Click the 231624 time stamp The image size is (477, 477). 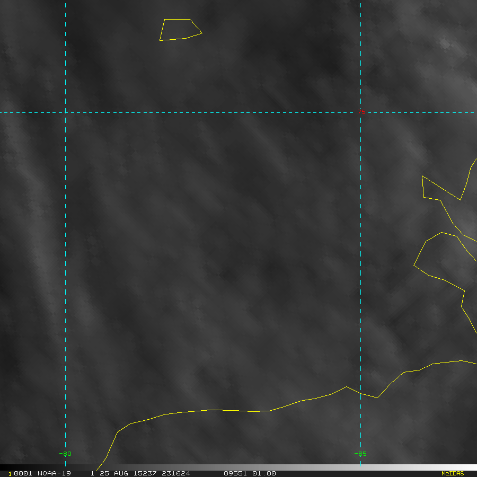click(x=176, y=473)
